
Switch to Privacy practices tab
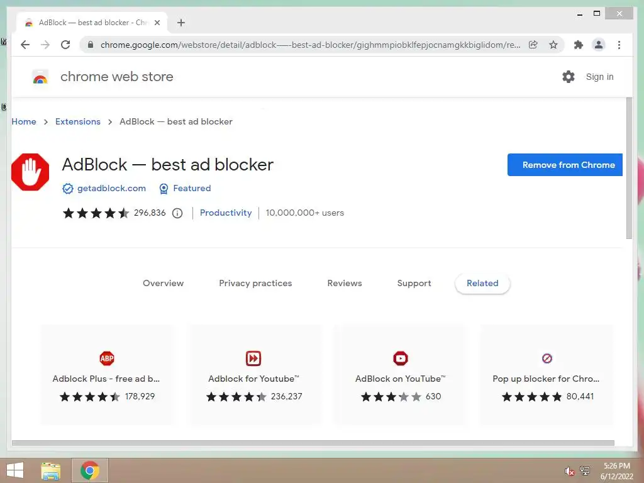tap(255, 284)
